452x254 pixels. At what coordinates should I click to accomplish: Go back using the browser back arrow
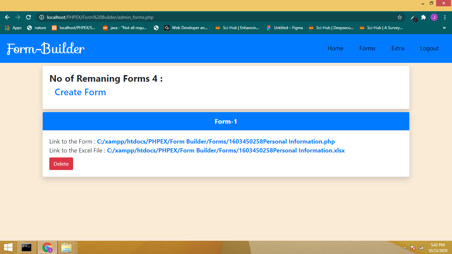7,17
